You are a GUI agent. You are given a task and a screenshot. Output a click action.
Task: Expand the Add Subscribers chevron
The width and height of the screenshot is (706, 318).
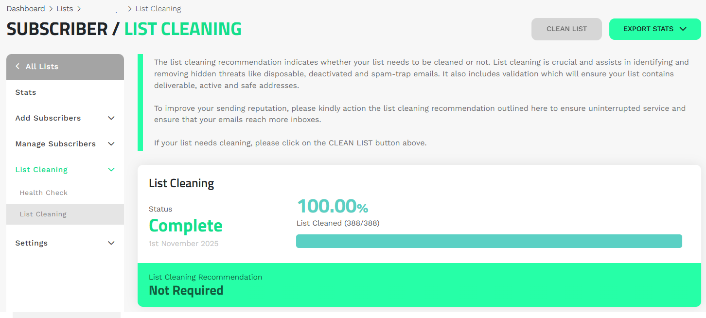point(111,118)
